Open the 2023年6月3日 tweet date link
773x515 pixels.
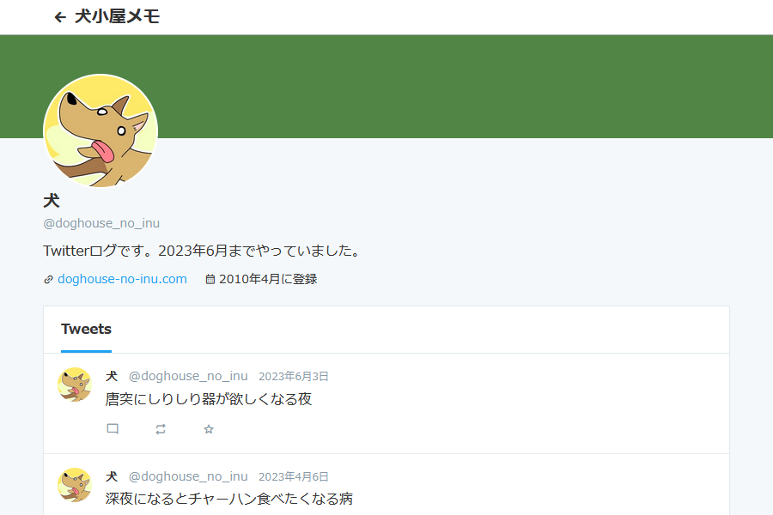coord(294,377)
